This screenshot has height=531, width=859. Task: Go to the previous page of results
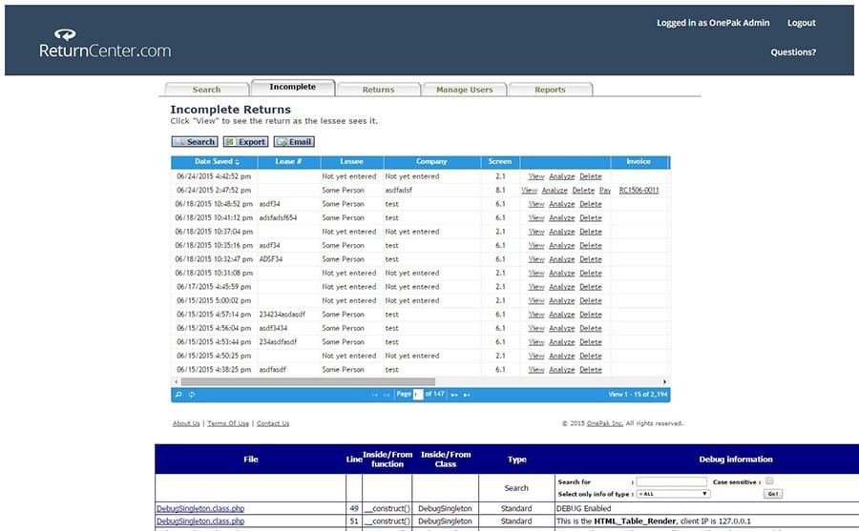[x=387, y=395]
